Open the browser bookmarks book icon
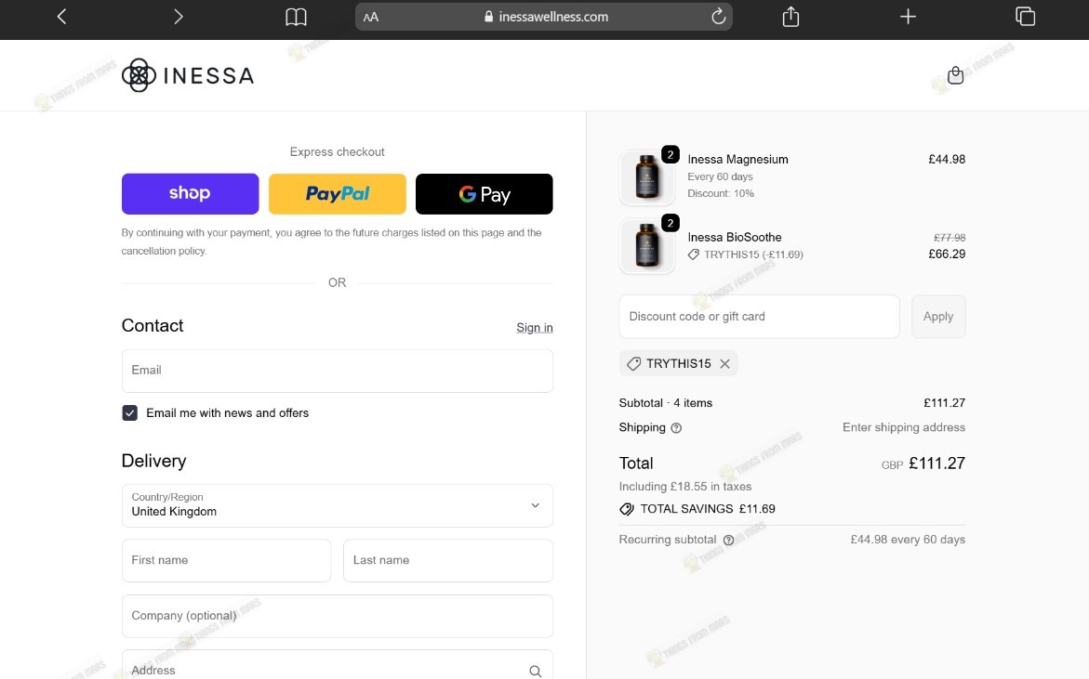The image size is (1089, 679). click(296, 17)
